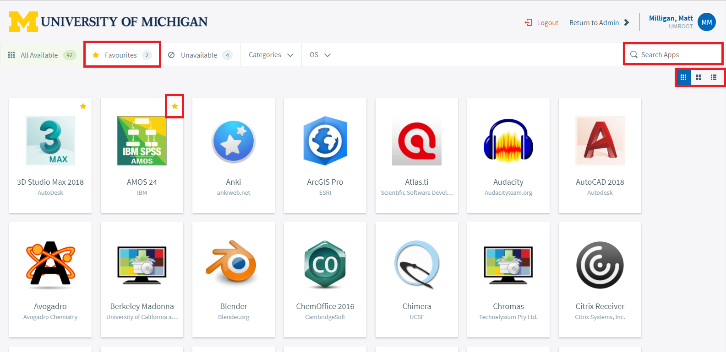Image resolution: width=726 pixels, height=352 pixels.
Task: Click the University of California a… text
Action: pos(142,317)
